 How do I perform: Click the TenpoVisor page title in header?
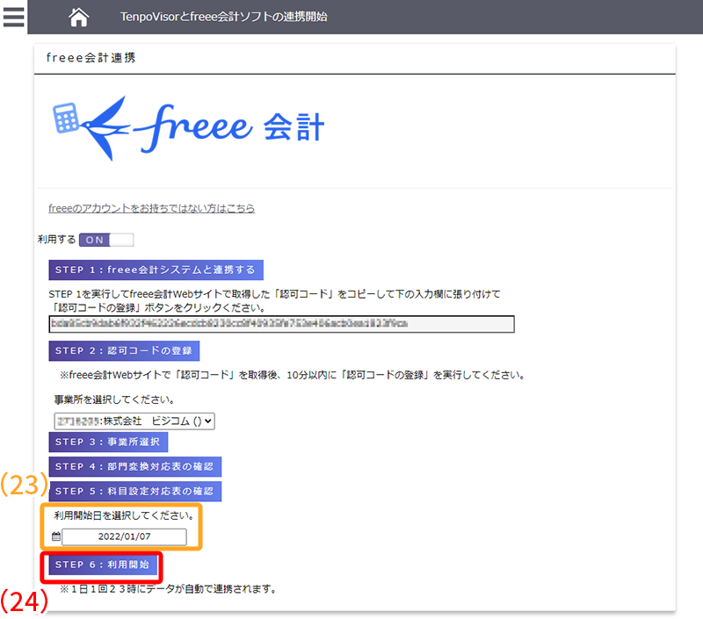point(223,17)
